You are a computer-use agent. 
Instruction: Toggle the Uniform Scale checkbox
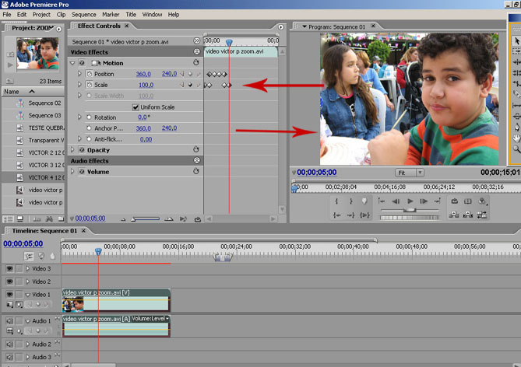click(x=136, y=107)
